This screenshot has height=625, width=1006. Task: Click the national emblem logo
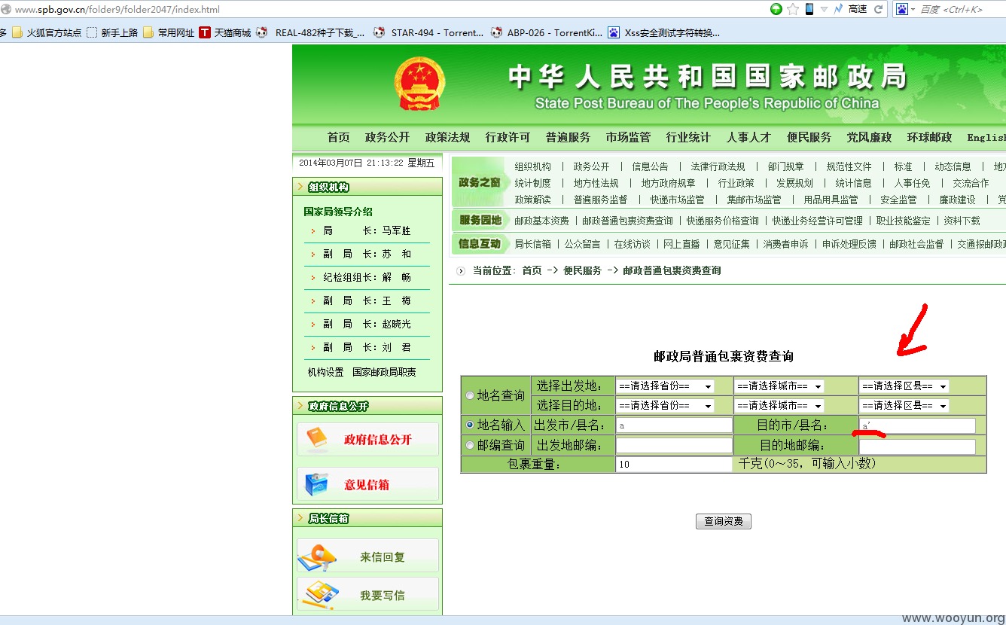(x=420, y=84)
